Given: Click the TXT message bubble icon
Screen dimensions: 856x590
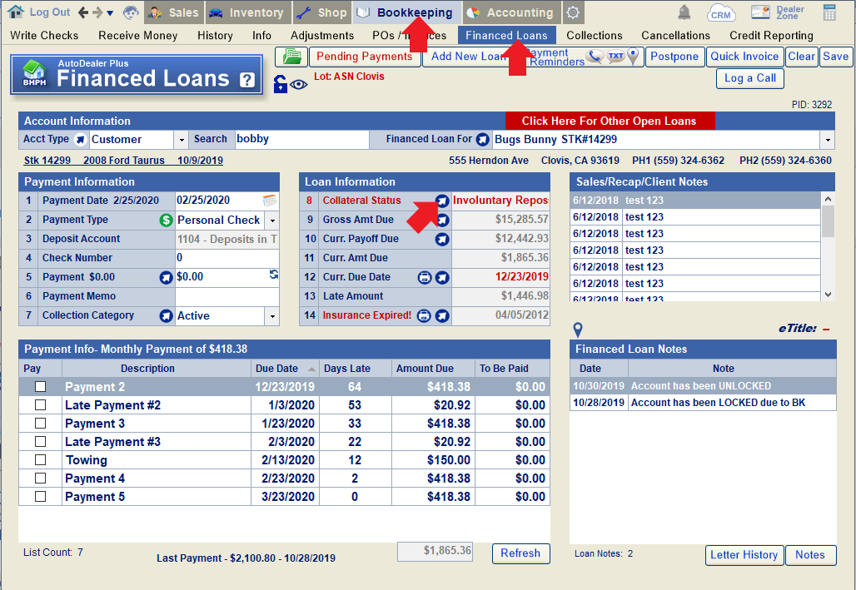Looking at the screenshot, I should [616, 56].
